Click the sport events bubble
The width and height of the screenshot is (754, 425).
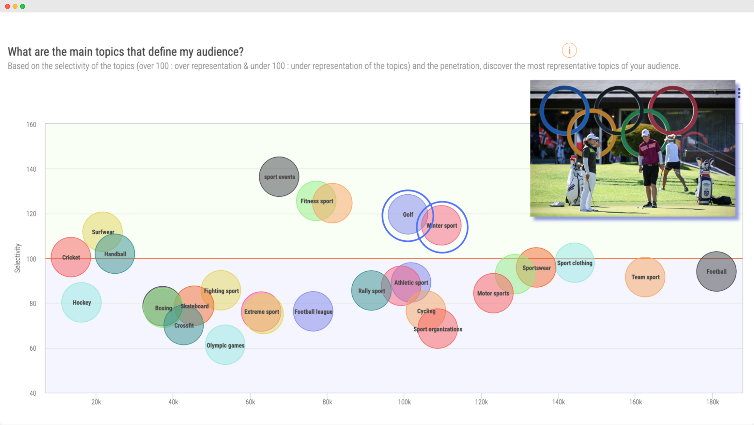click(x=279, y=176)
